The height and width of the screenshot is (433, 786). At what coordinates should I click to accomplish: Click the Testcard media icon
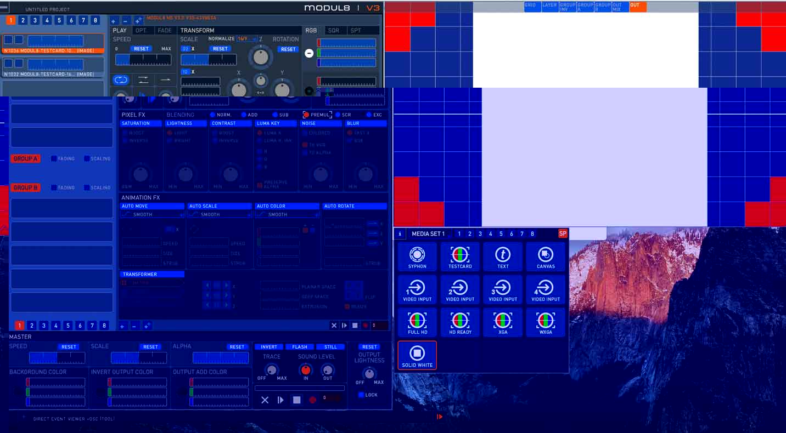point(460,257)
